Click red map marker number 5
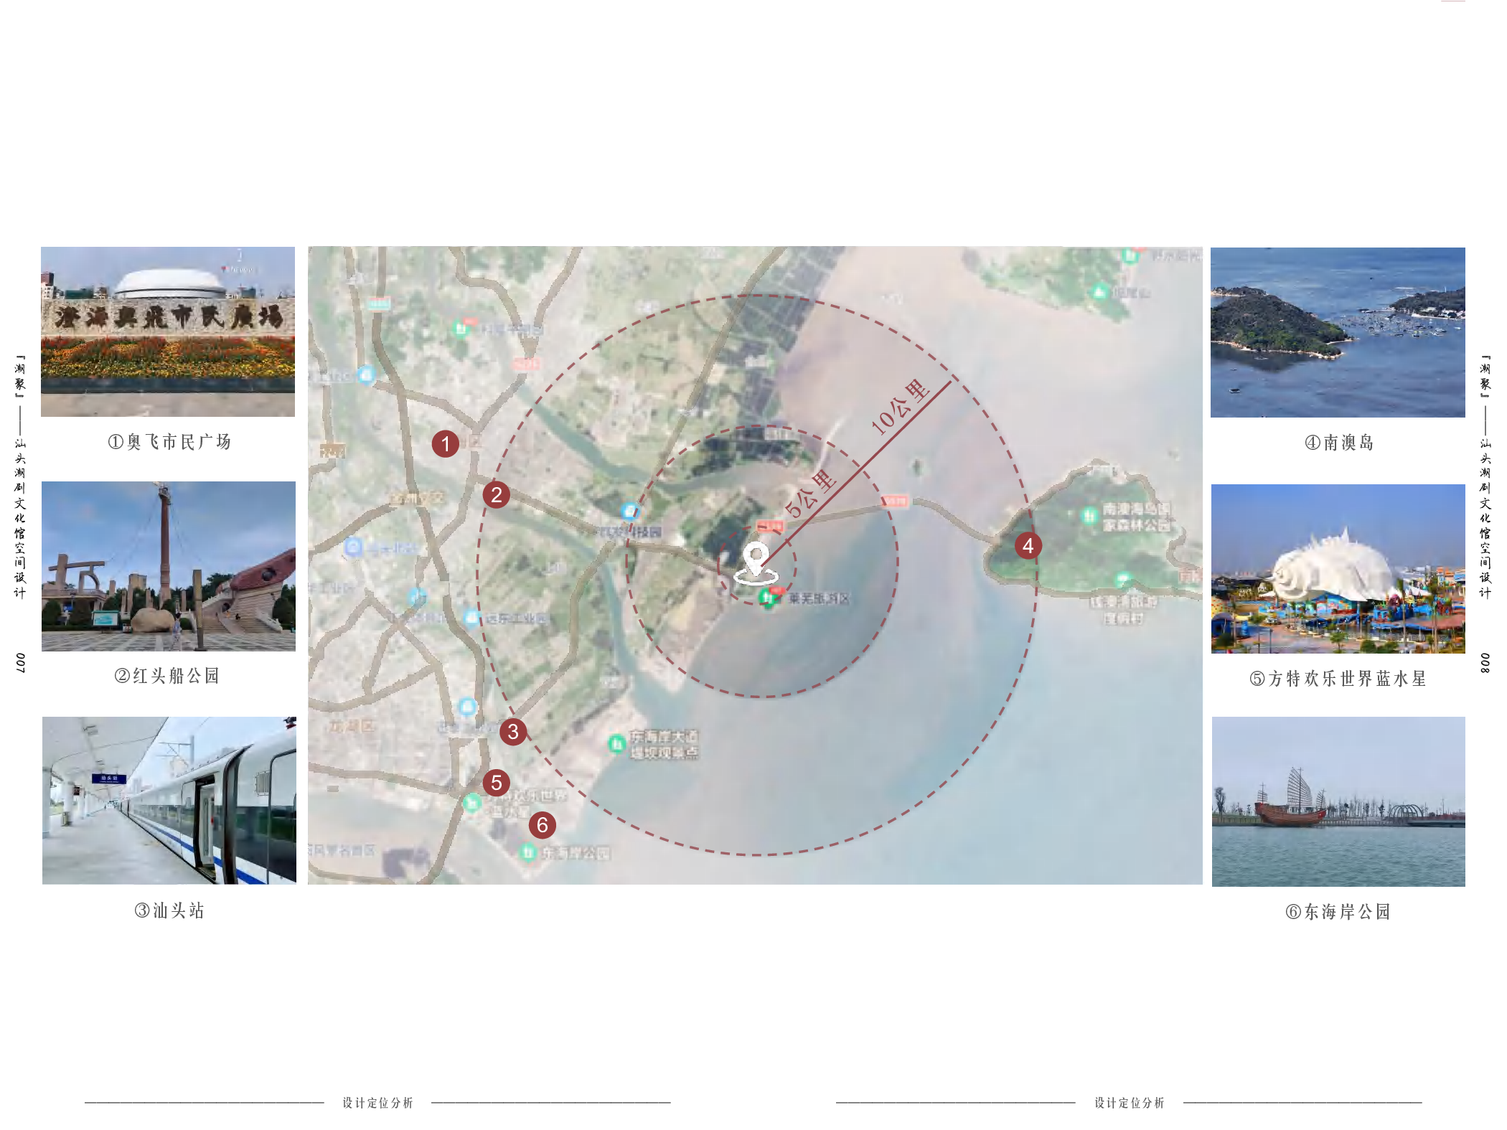1507x1130 pixels. point(496,782)
